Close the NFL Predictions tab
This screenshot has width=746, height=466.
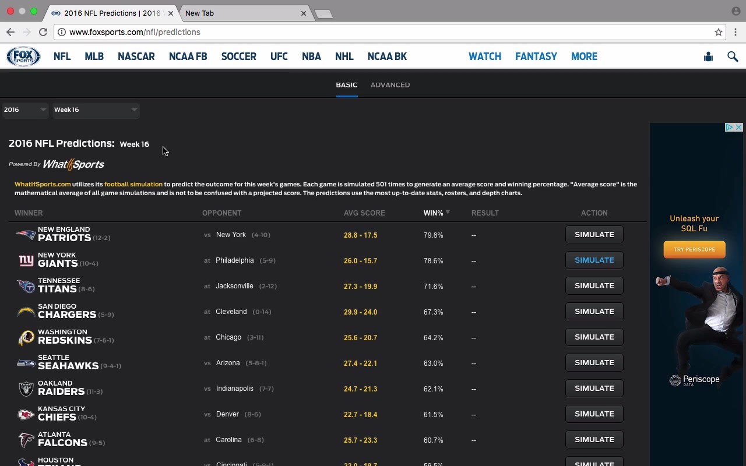click(x=171, y=13)
